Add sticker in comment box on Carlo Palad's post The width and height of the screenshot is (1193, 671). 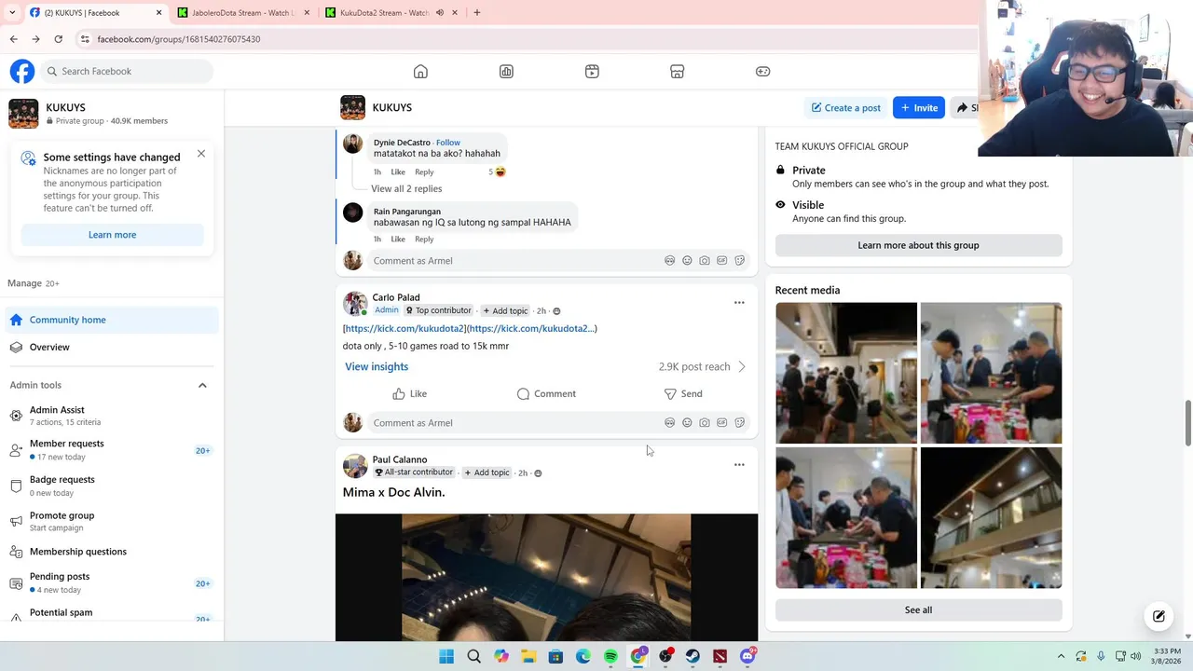tap(740, 423)
